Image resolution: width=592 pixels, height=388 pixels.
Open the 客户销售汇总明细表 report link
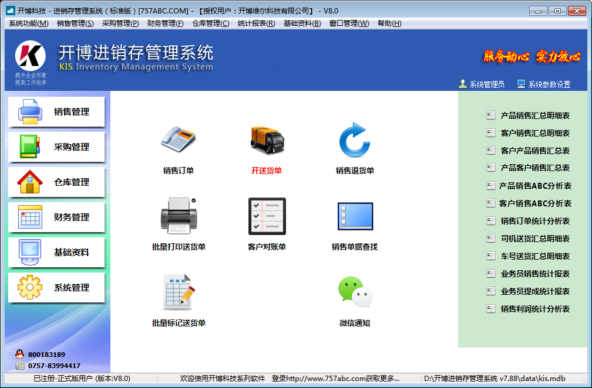click(x=535, y=133)
